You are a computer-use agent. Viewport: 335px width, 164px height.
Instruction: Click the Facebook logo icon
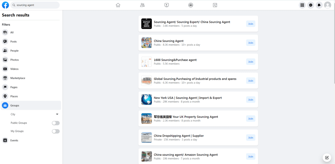click(x=6, y=5)
